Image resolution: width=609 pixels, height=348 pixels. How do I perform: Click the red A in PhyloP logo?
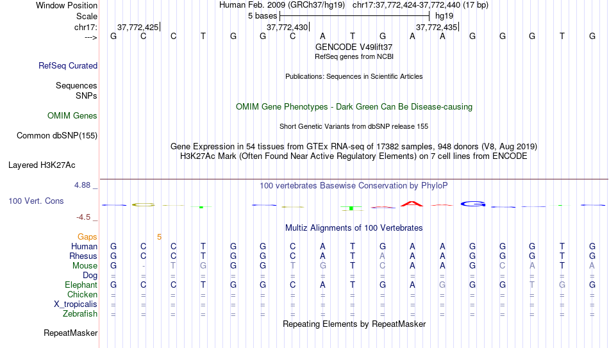coord(412,204)
